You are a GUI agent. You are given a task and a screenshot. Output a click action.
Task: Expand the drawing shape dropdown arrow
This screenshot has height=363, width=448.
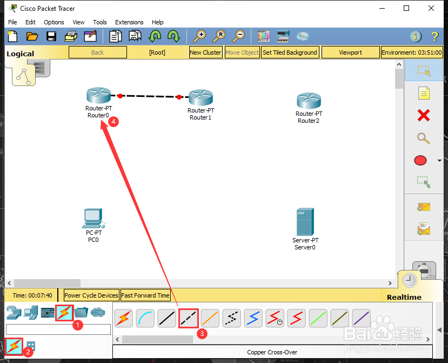click(439, 161)
